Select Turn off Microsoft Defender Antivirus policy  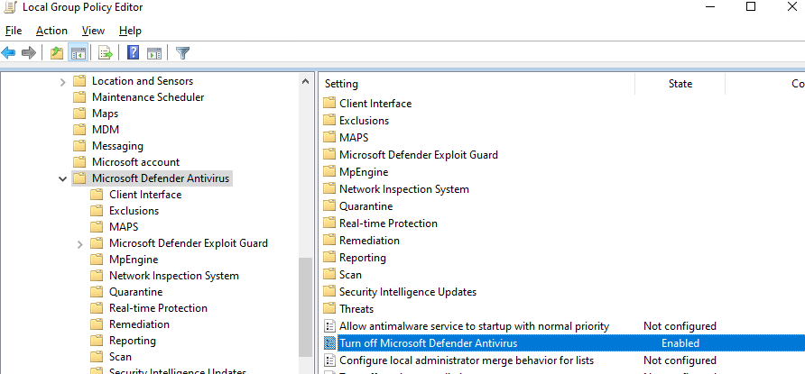(428, 343)
